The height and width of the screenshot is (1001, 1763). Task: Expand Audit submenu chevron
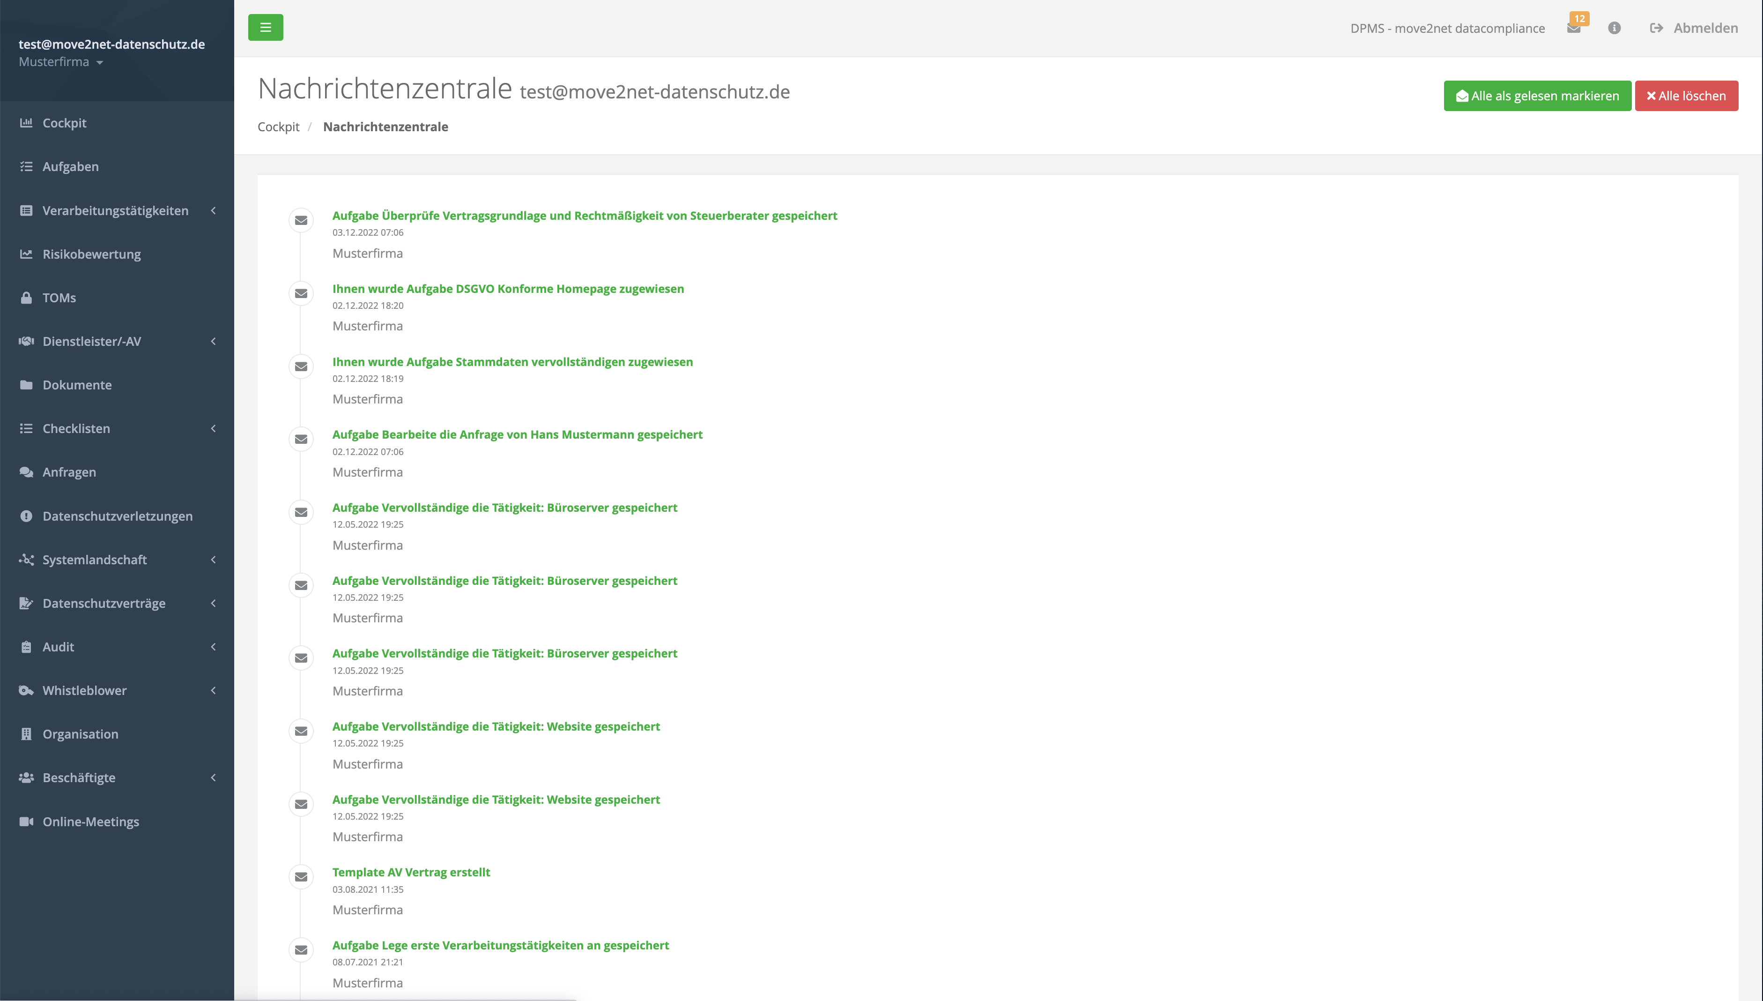(213, 647)
